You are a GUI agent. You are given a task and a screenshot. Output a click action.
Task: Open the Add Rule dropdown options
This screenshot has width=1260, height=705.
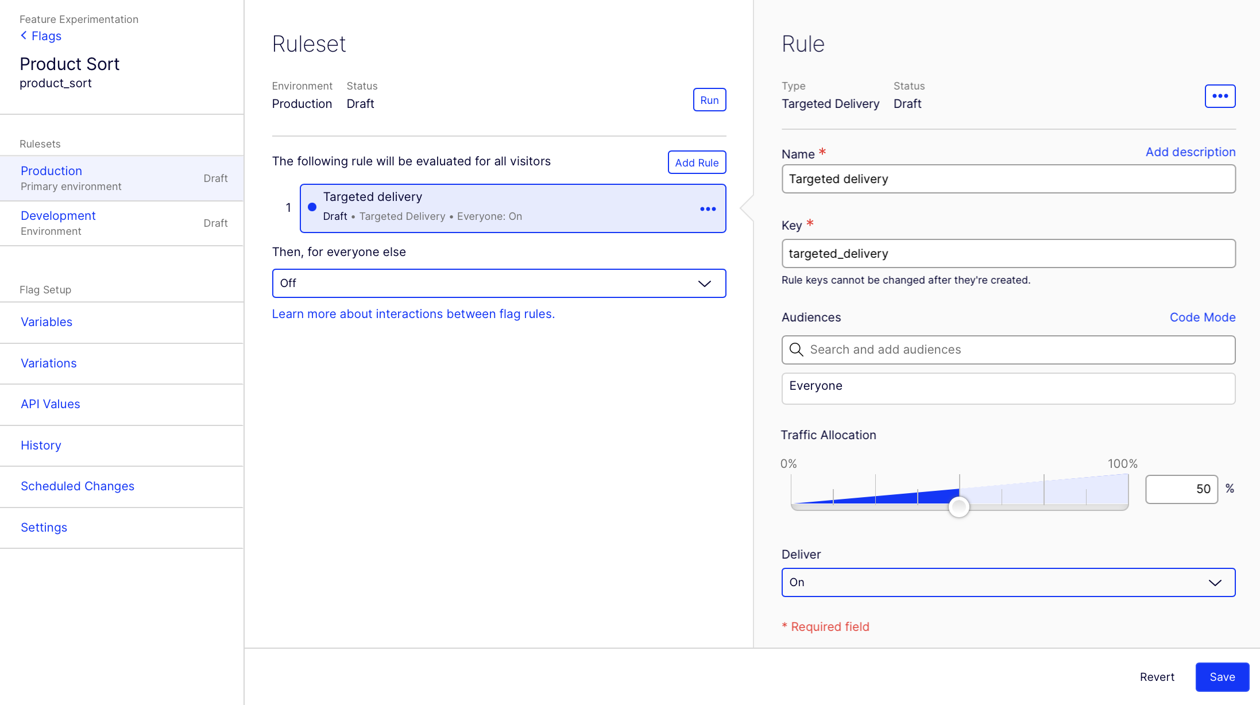point(696,162)
